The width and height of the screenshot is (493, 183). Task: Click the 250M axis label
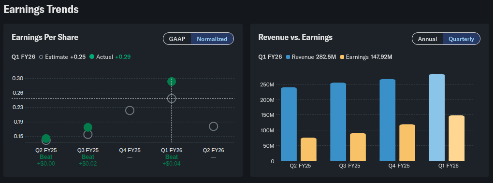coord(268,84)
